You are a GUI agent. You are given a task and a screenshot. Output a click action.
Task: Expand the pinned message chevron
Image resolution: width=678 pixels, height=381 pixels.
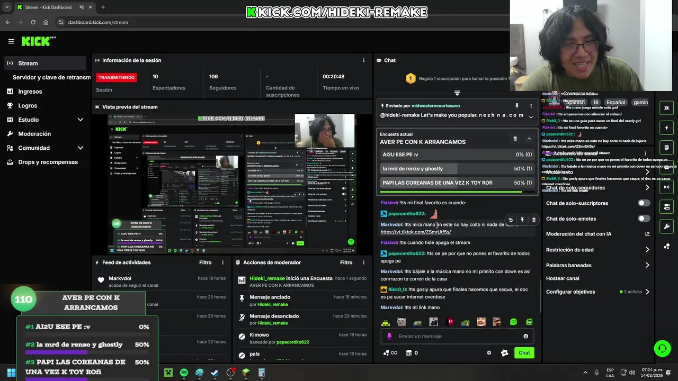(x=531, y=117)
